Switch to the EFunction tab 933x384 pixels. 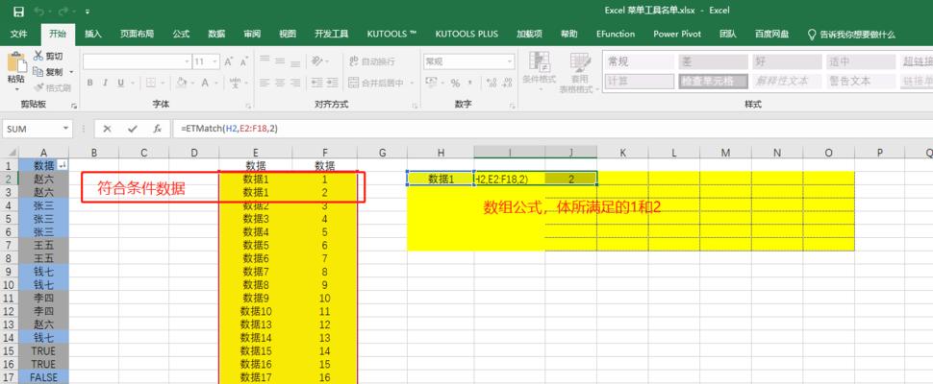616,34
